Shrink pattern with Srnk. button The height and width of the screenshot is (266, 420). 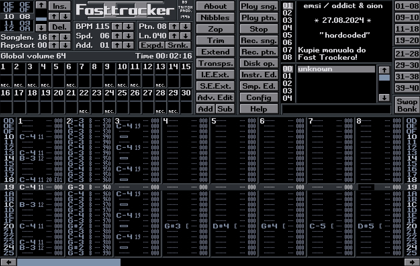pos(178,45)
